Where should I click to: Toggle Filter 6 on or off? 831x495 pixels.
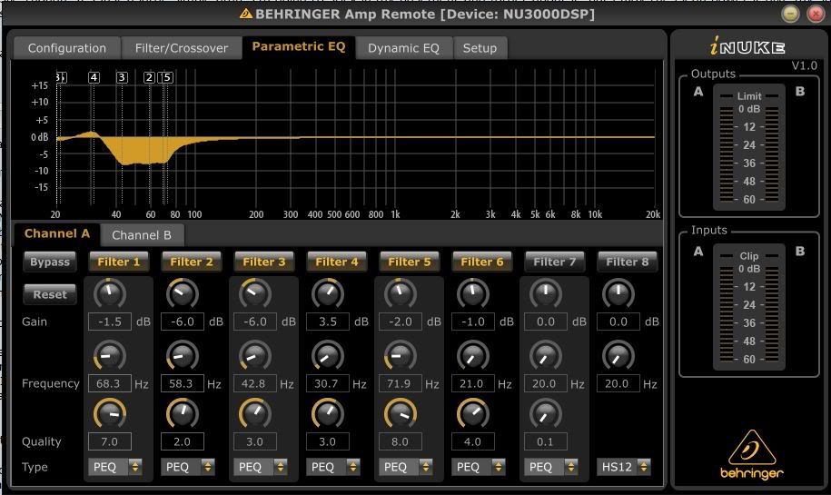[x=481, y=262]
